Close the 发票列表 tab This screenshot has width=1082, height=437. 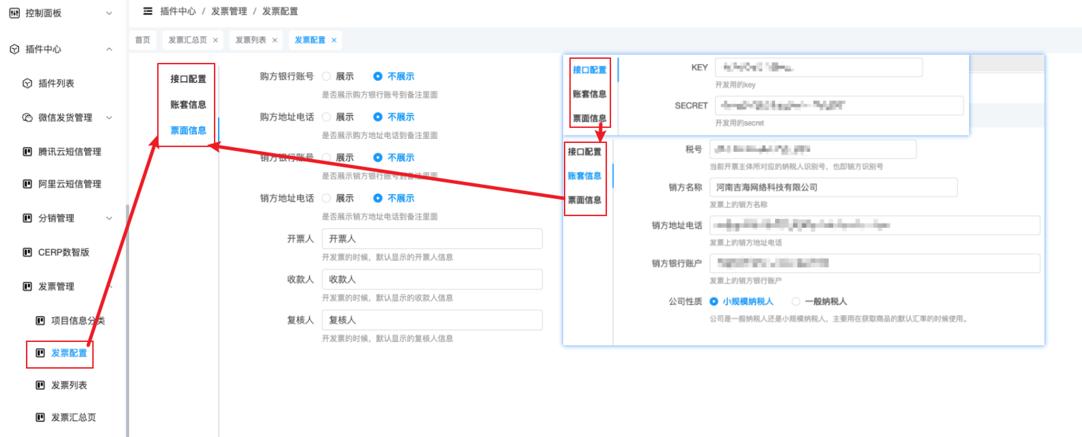click(x=275, y=40)
